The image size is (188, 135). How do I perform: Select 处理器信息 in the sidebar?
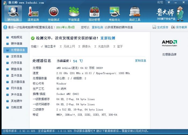15,50
